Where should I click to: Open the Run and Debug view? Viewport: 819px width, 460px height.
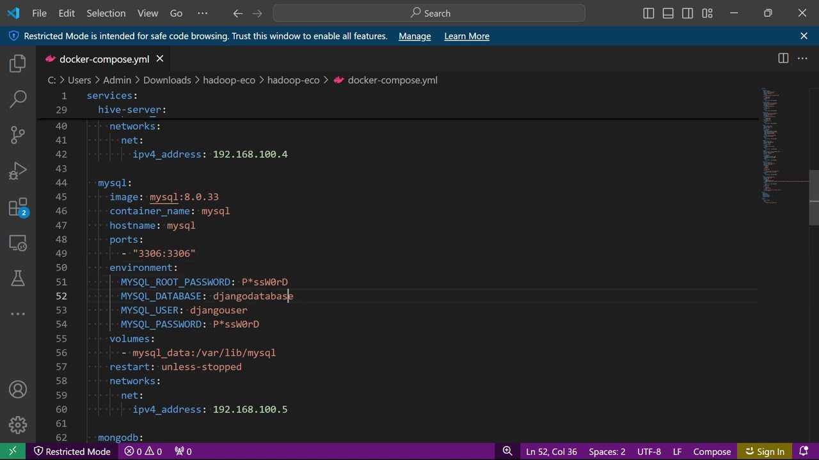pyautogui.click(x=18, y=171)
